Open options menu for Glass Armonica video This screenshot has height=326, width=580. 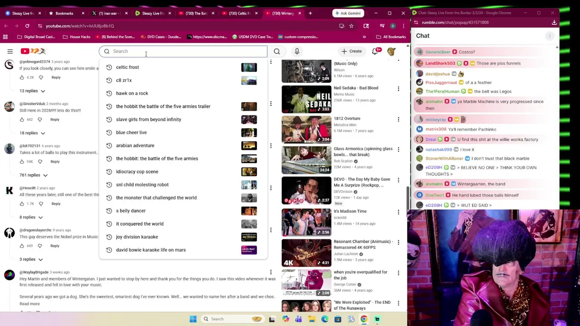[398, 149]
